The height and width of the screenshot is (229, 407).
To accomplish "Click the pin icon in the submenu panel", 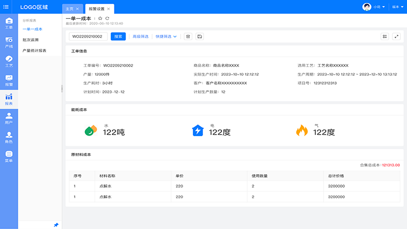I will click(x=56, y=224).
